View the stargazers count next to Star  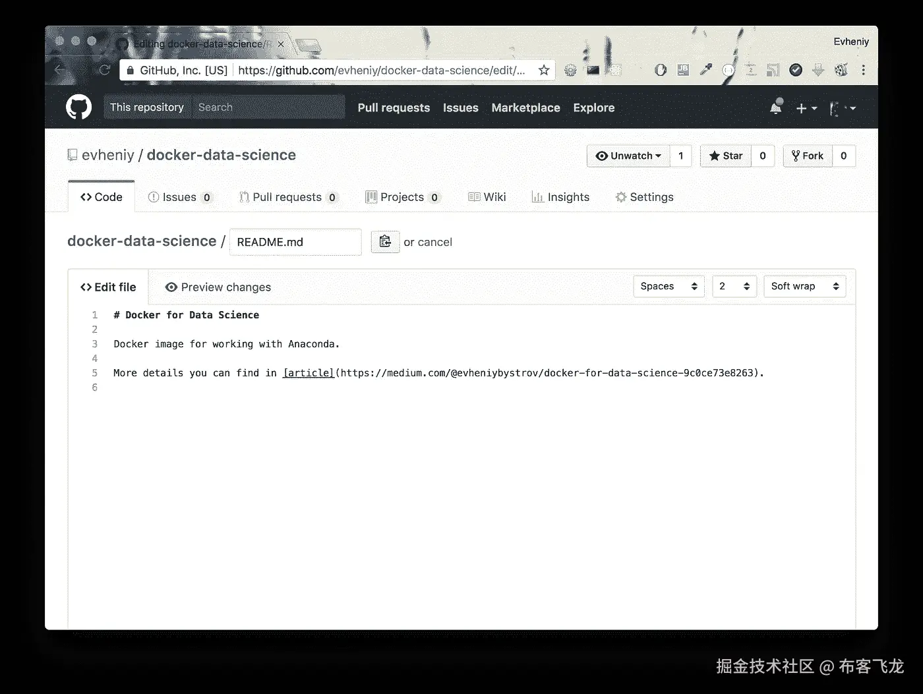click(763, 156)
